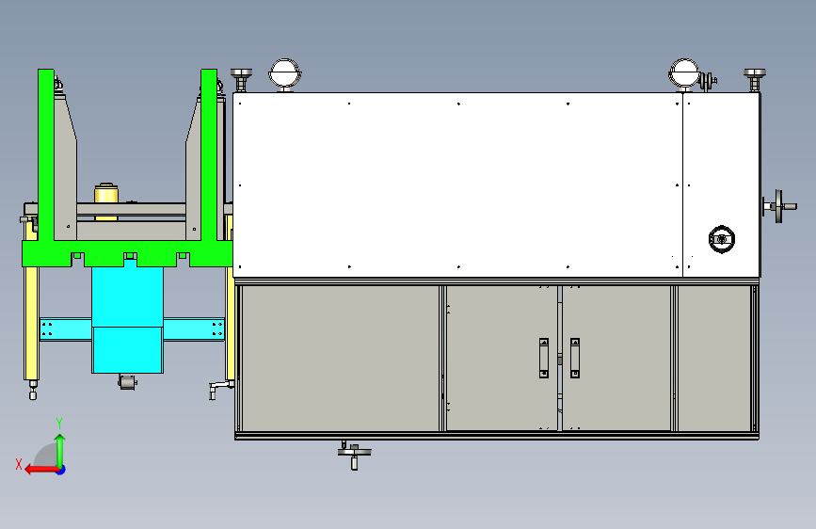Select the foot under left yellow leg
This screenshot has width=816, height=529.
pyautogui.click(x=33, y=390)
